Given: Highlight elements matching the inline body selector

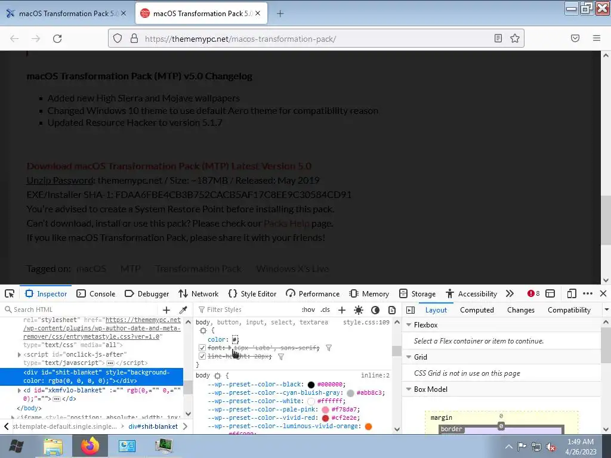Looking at the screenshot, I should pos(217,376).
